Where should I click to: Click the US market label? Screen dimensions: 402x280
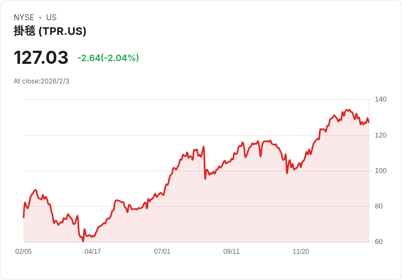point(51,17)
